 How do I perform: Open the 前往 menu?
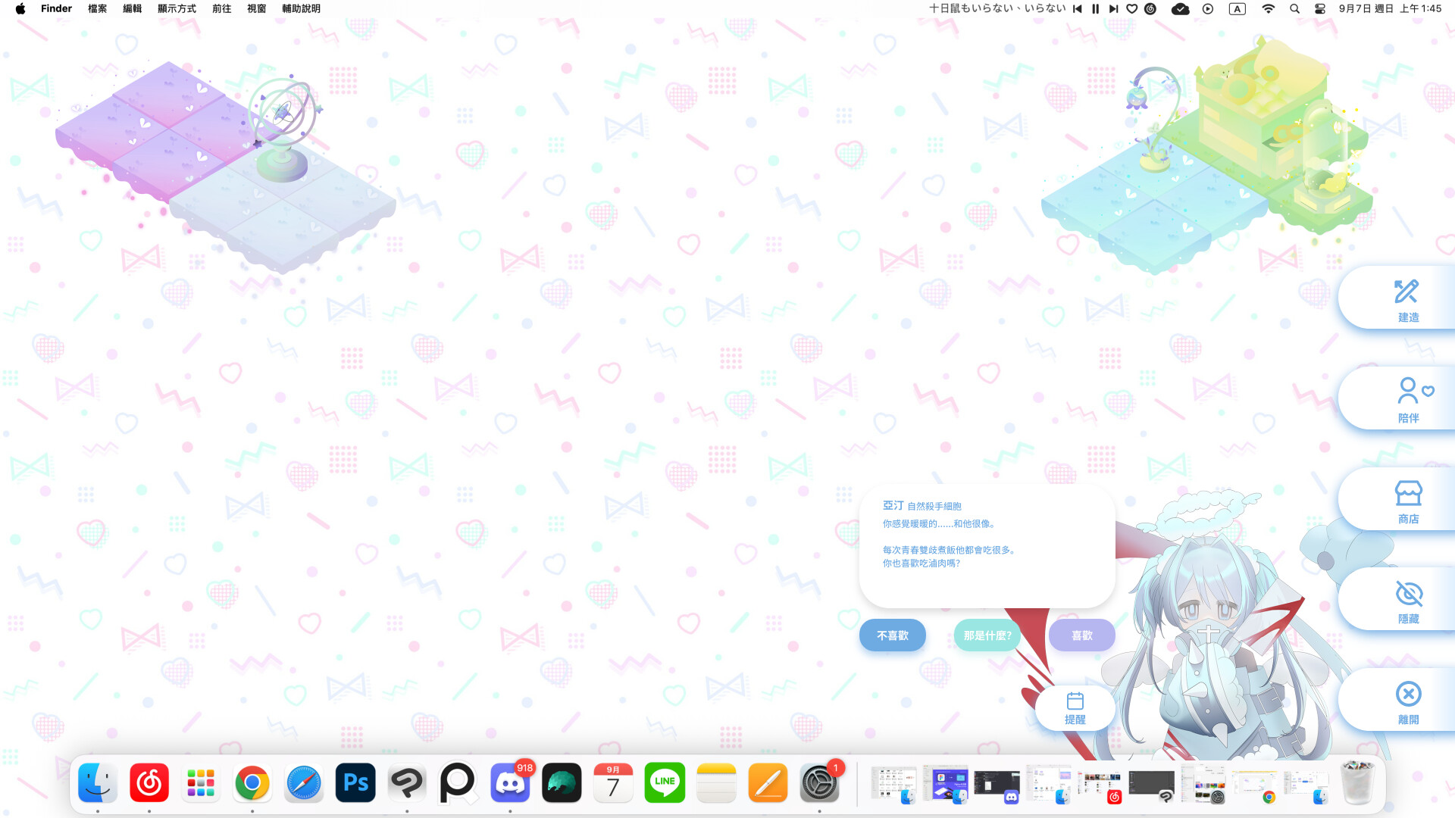point(221,9)
